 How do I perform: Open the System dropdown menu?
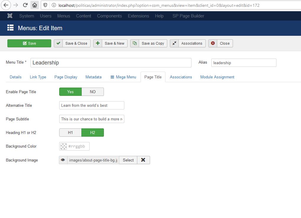click(x=27, y=16)
